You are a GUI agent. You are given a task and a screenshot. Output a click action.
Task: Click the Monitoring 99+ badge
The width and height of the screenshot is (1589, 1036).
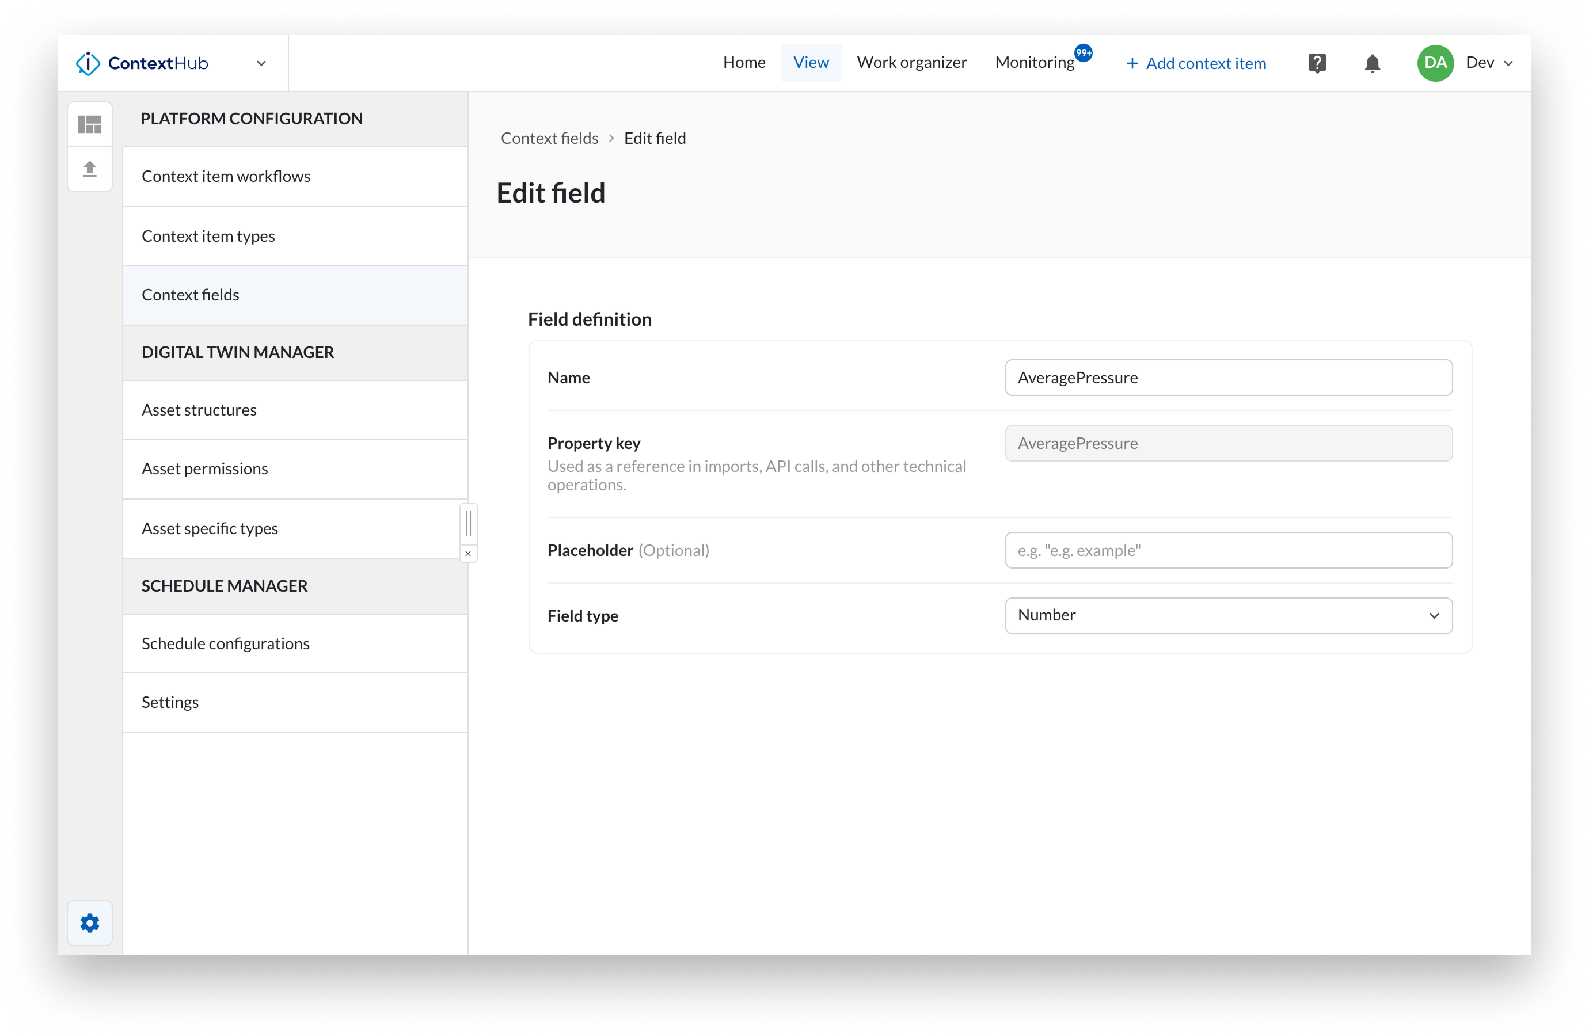pos(1083,53)
